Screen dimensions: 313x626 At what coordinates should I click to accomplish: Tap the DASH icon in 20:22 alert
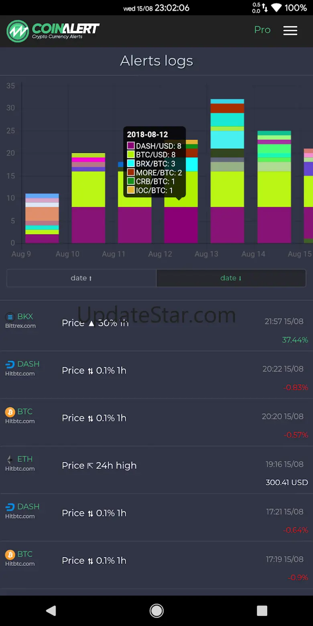pos(10,364)
